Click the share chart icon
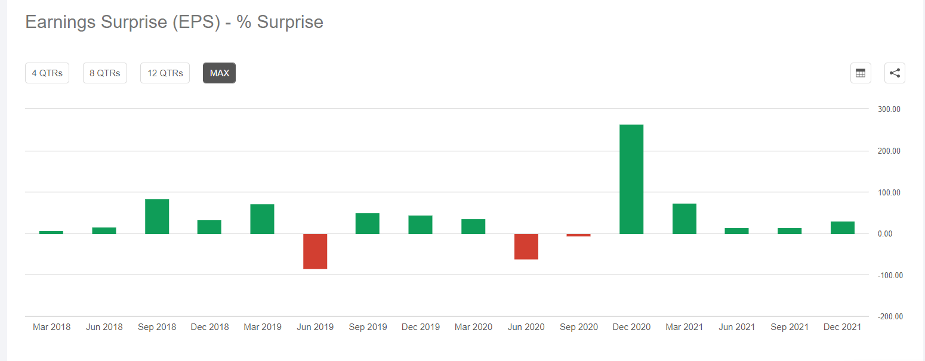This screenshot has width=925, height=361. (x=895, y=73)
